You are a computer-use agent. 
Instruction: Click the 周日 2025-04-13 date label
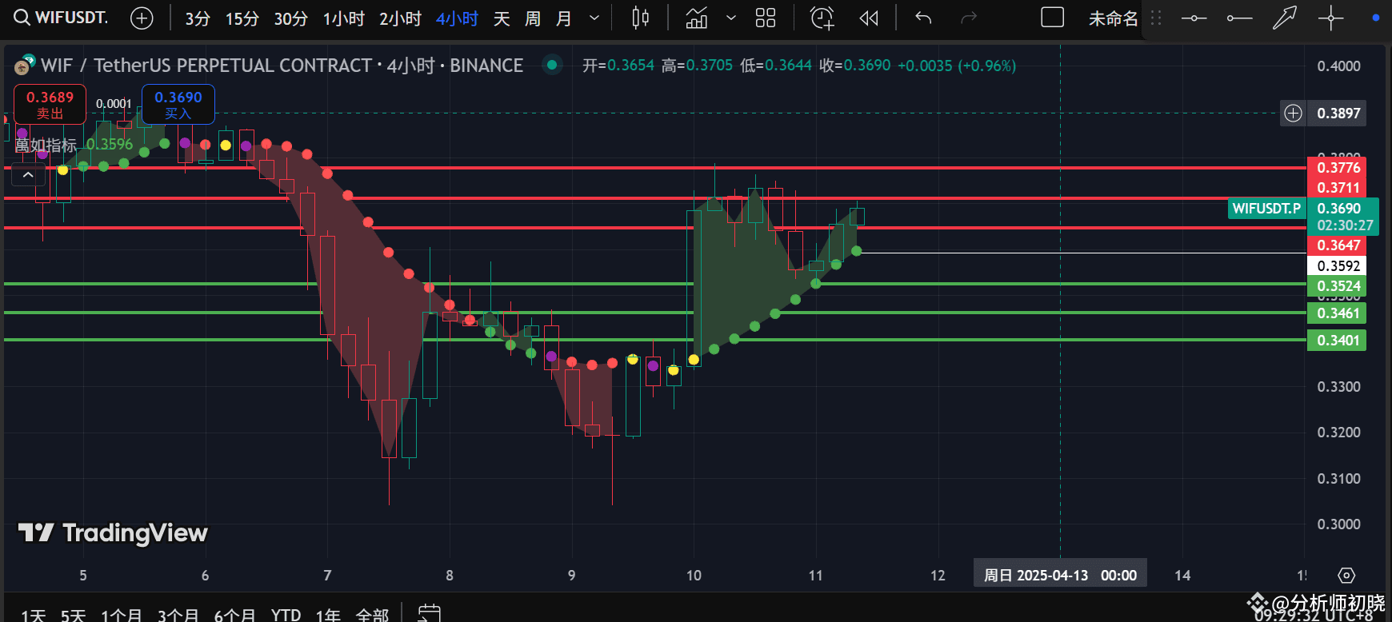(x=1060, y=575)
